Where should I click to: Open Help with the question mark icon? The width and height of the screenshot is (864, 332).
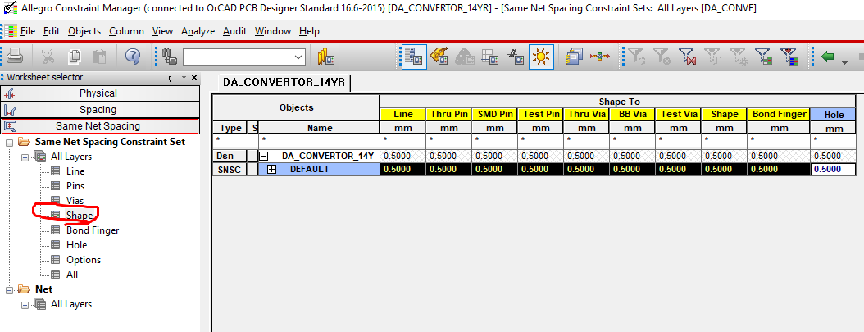coord(132,57)
